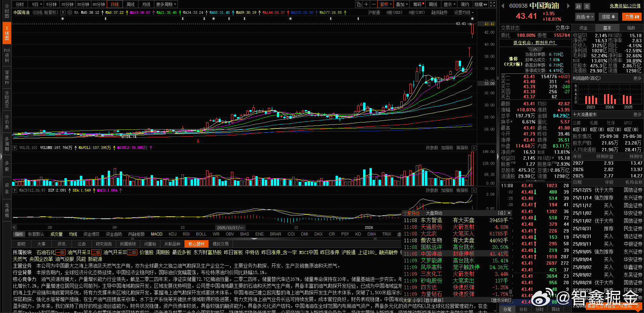Screen dimensions: 644x313
Task: Enter fullscreen chart mode icon
Action: [492, 4]
